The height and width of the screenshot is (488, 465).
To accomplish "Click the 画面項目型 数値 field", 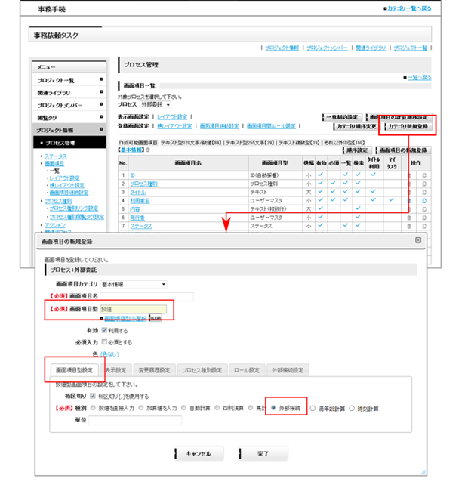I will (x=133, y=309).
